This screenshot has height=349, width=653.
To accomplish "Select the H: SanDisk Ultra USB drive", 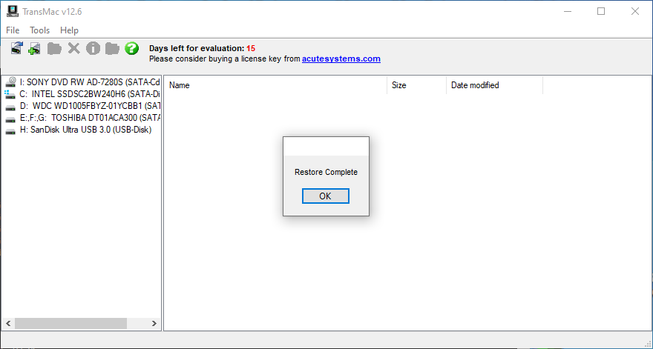I will tap(85, 130).
